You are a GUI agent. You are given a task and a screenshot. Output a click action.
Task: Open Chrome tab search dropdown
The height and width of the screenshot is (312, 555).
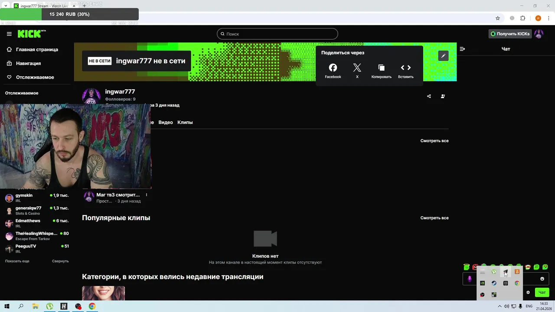click(x=5, y=6)
